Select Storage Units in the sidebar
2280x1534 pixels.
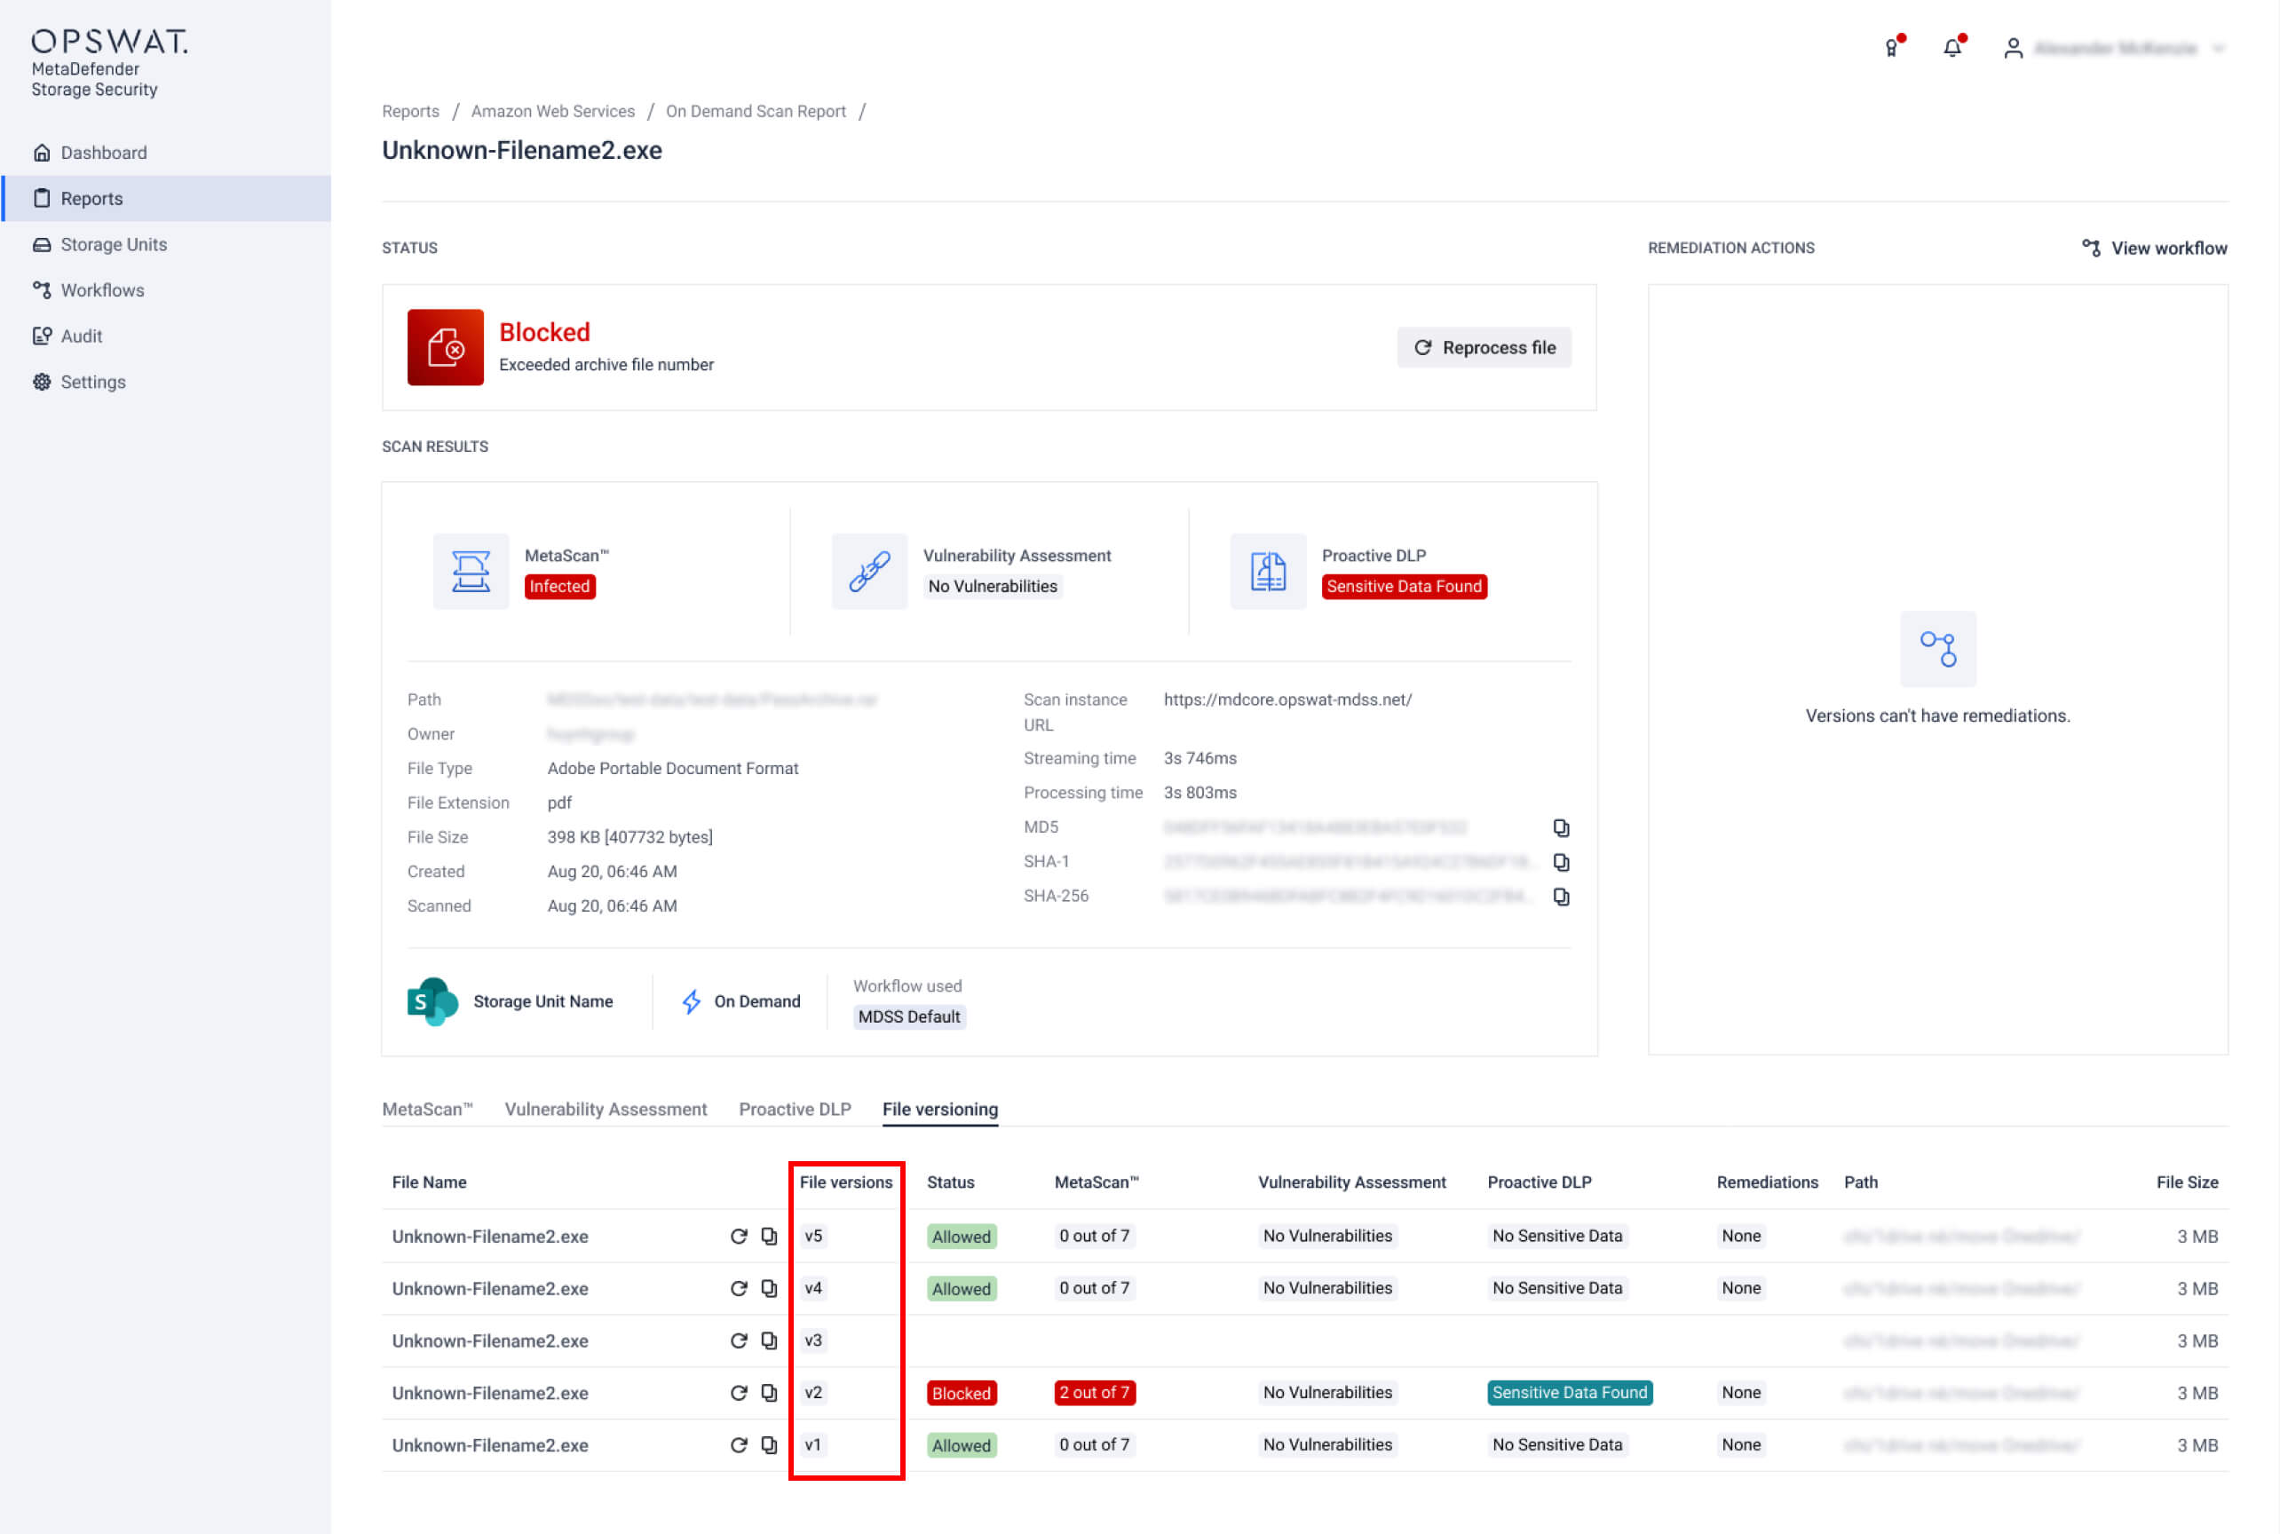click(112, 243)
